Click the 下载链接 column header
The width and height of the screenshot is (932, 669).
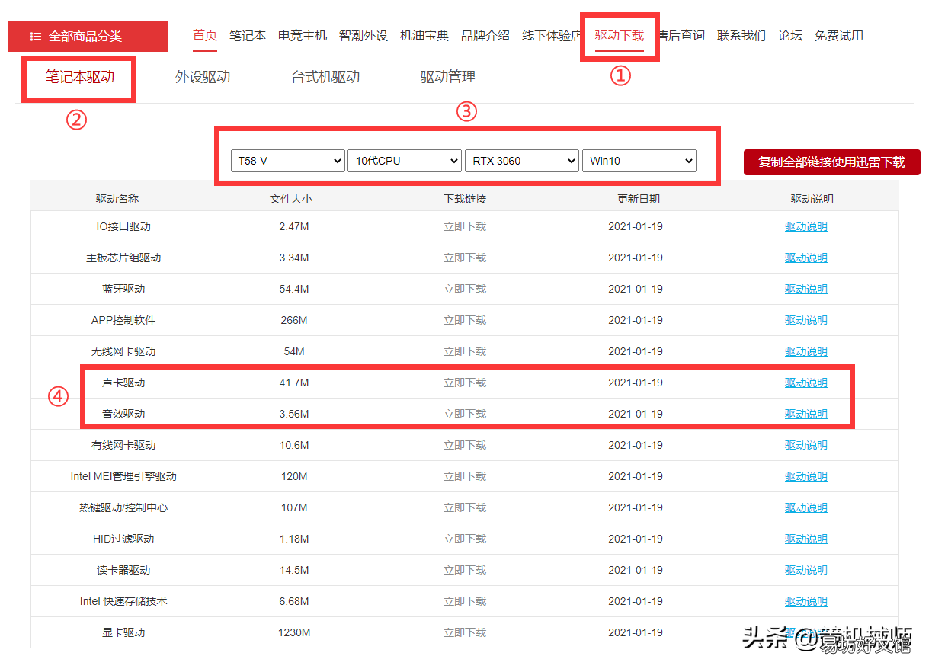pos(465,199)
